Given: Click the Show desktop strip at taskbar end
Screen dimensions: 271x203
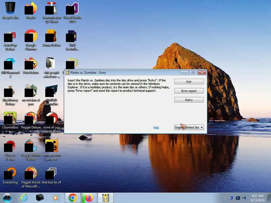Looking at the screenshot, I should click(x=269, y=198).
